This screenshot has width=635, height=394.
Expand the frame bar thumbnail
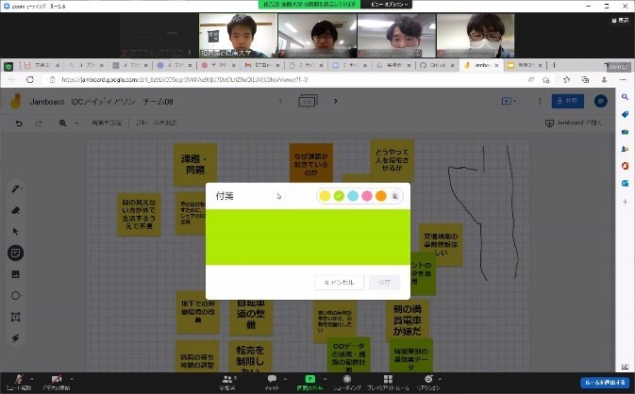click(x=308, y=101)
